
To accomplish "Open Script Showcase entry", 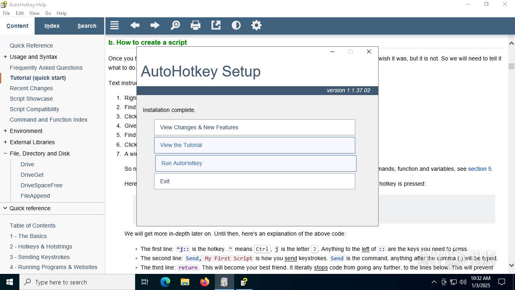I will (31, 99).
